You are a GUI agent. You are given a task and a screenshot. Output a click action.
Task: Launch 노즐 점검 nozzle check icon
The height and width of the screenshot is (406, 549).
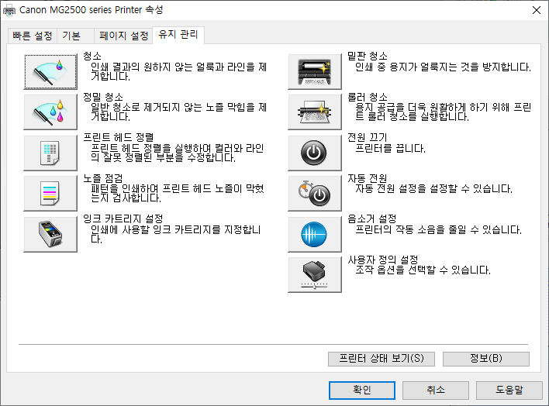(x=50, y=193)
